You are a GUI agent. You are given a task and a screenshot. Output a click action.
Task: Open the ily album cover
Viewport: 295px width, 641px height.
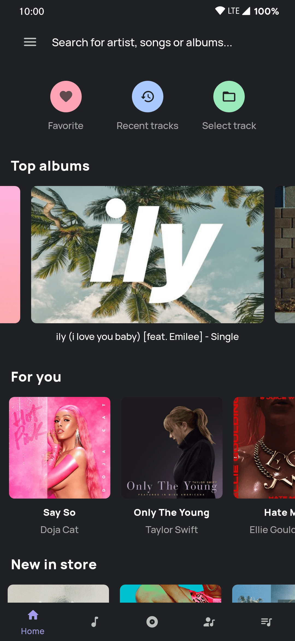147,254
